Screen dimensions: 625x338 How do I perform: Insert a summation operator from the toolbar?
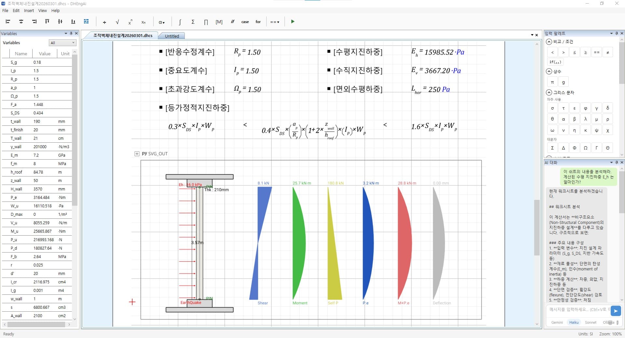pyautogui.click(x=193, y=22)
